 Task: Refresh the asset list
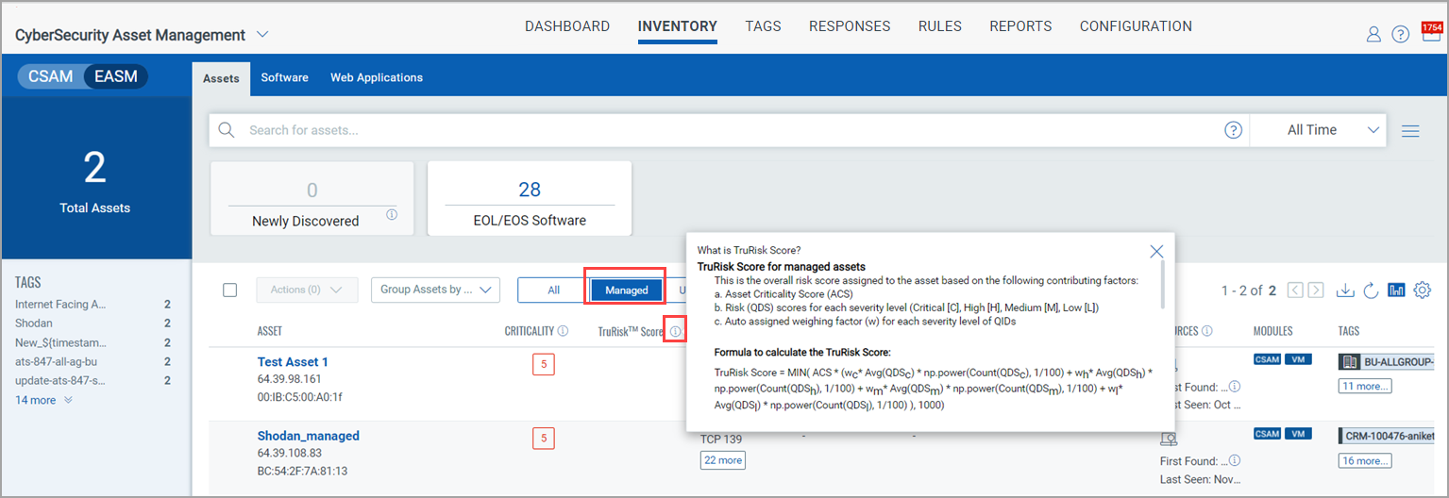point(1371,290)
